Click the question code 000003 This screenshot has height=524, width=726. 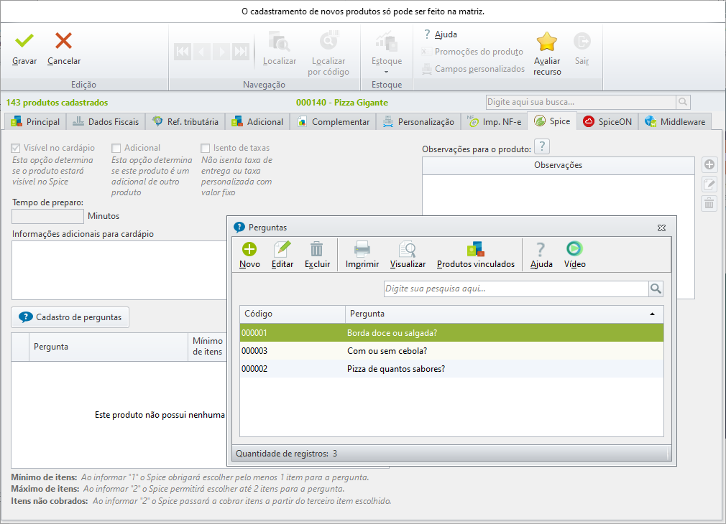point(254,351)
